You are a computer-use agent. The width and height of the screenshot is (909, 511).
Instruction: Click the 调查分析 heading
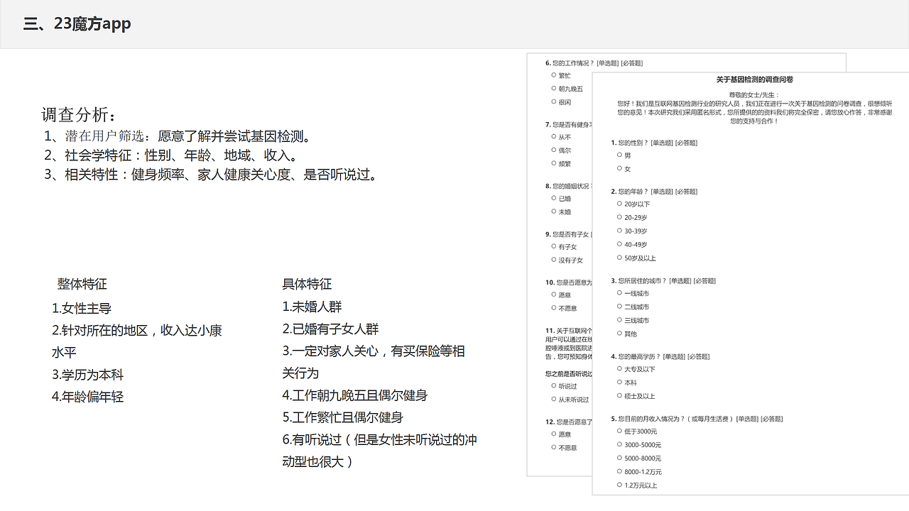coord(79,115)
